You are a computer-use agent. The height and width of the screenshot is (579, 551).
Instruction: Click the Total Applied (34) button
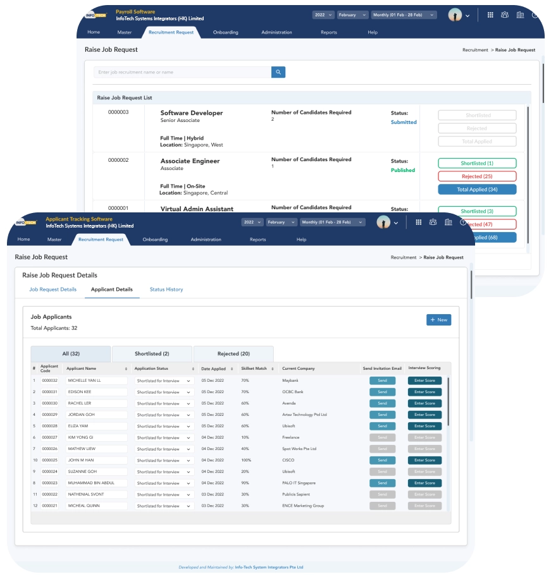(477, 190)
